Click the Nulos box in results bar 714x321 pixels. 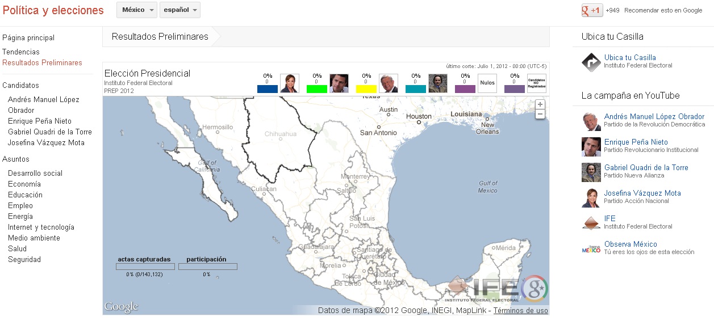click(487, 83)
